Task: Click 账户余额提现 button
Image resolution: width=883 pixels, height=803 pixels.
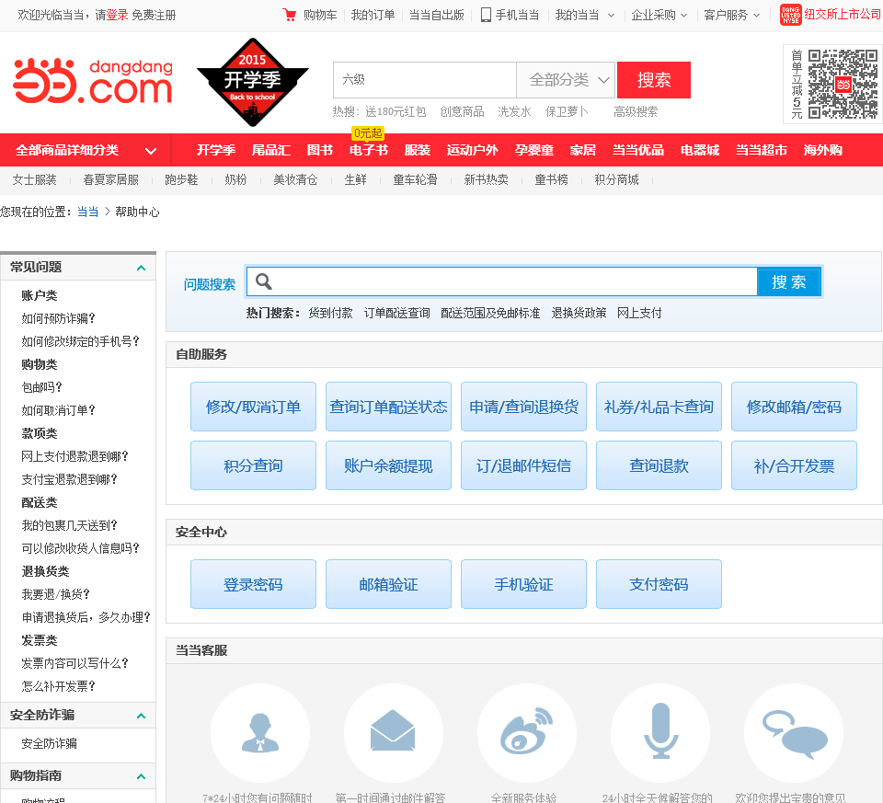Action: point(388,465)
